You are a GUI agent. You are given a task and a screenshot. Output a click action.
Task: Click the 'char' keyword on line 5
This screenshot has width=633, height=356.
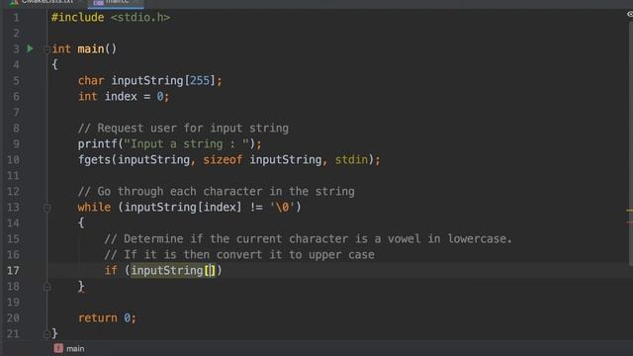[x=91, y=81]
